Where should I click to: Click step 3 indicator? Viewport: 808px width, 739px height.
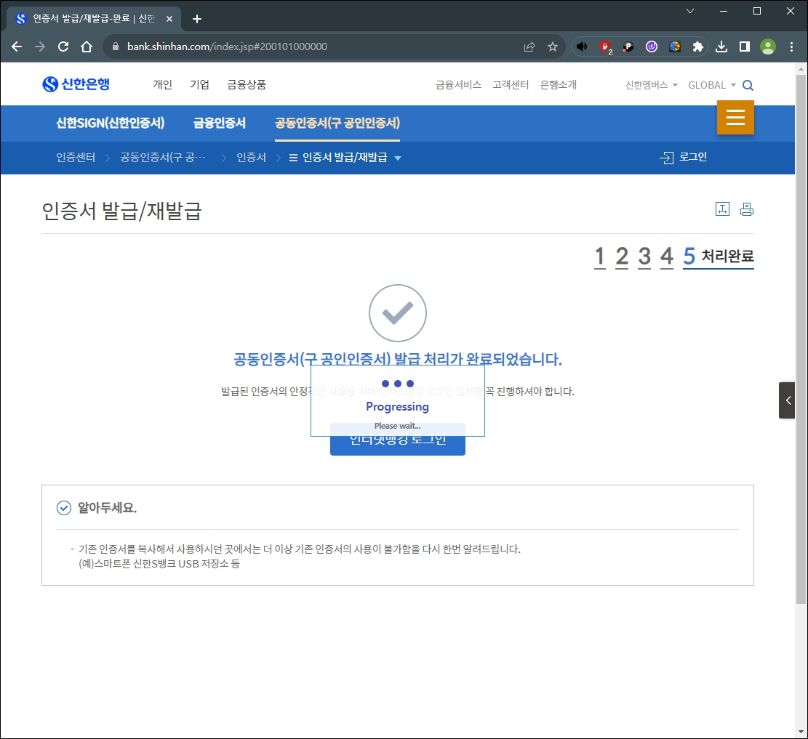pyautogui.click(x=644, y=257)
